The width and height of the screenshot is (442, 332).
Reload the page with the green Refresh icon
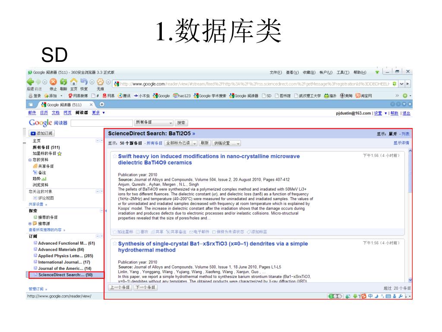click(x=63, y=82)
